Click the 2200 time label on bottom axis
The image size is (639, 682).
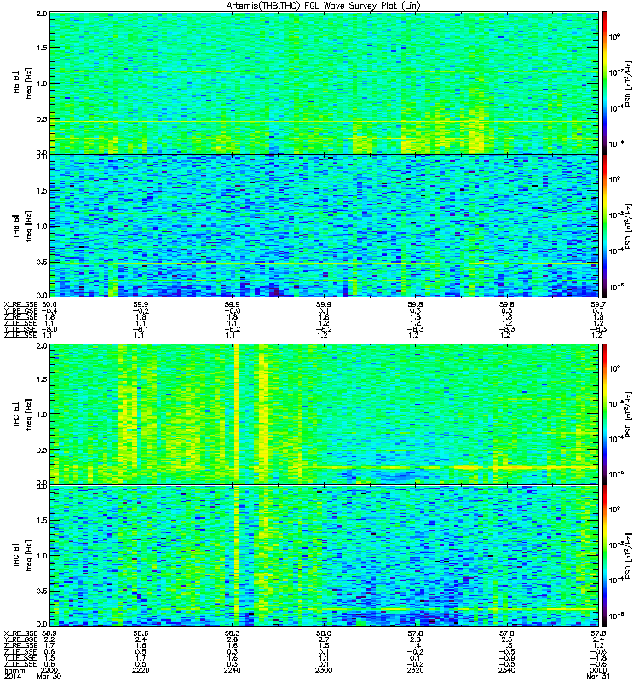click(x=49, y=670)
